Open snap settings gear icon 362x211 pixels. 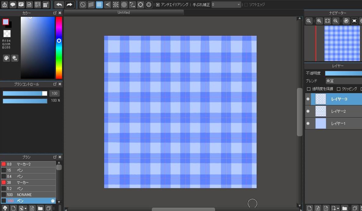point(149,5)
